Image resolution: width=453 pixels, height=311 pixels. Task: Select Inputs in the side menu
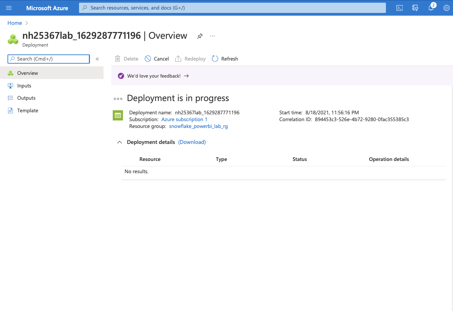[24, 86]
